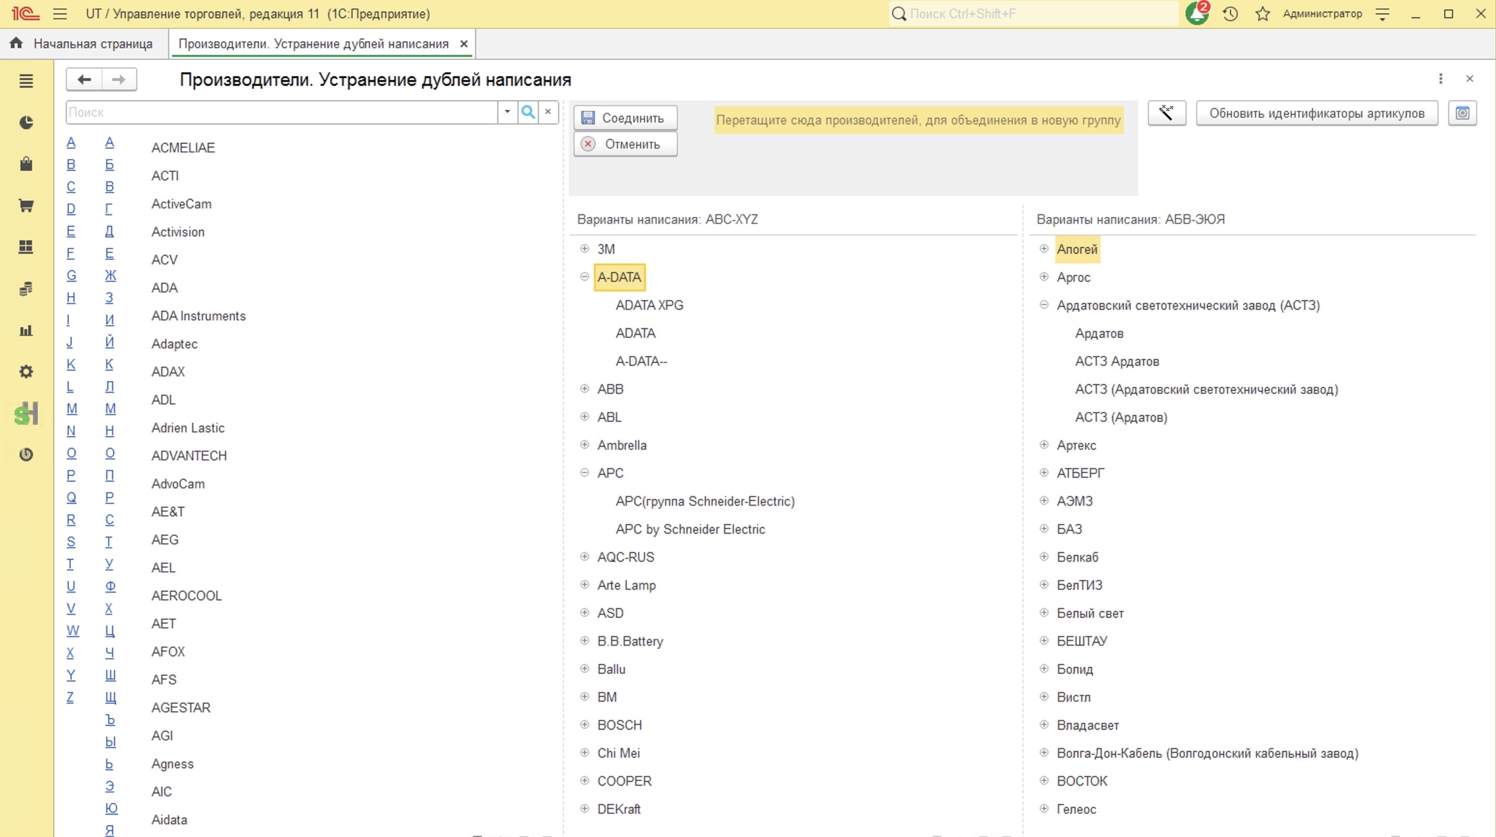Click the back arrow navigation button
1496x837 pixels.
pyautogui.click(x=84, y=79)
